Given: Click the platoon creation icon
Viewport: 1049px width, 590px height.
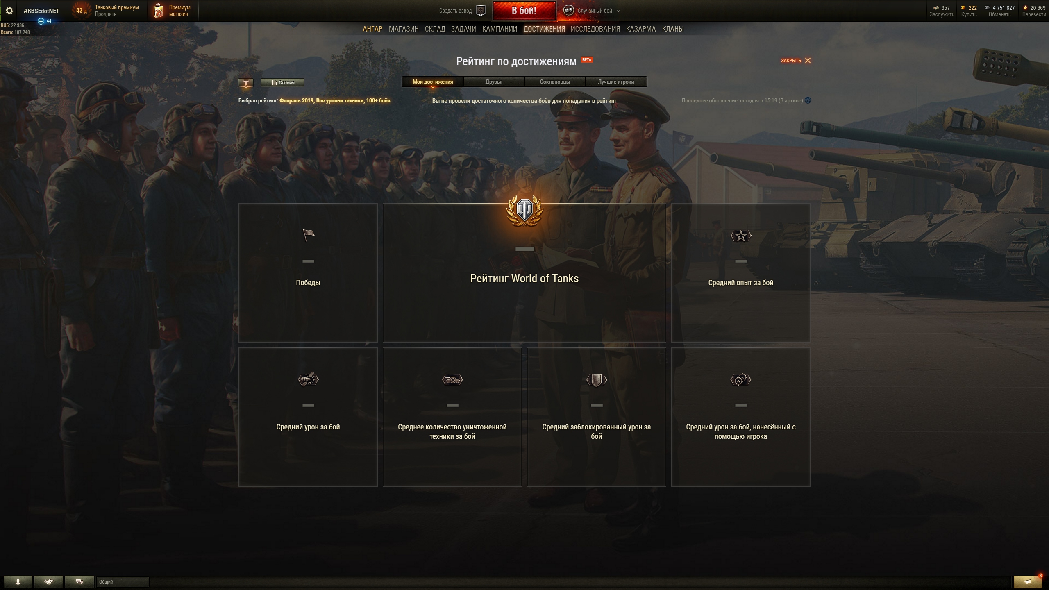Looking at the screenshot, I should coord(481,11).
